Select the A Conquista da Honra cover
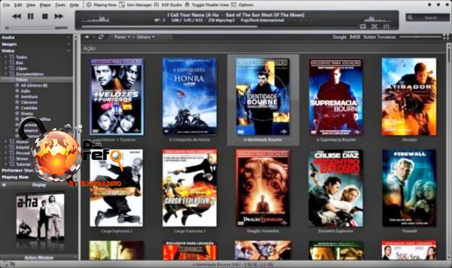The image size is (452, 268). [190, 97]
